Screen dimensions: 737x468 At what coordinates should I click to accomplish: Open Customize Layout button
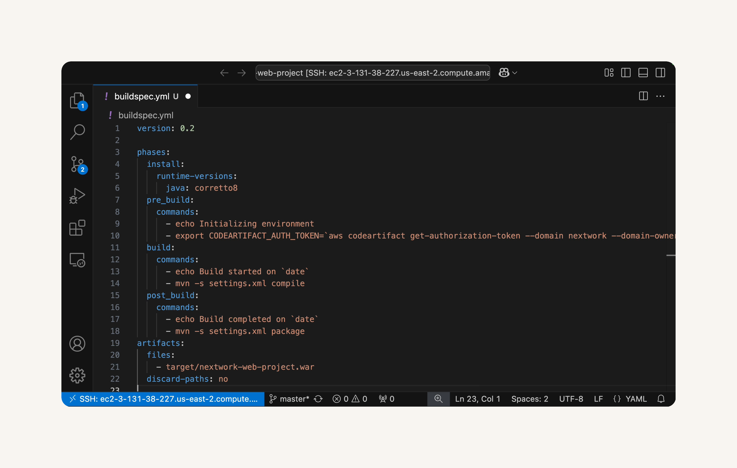click(x=609, y=73)
